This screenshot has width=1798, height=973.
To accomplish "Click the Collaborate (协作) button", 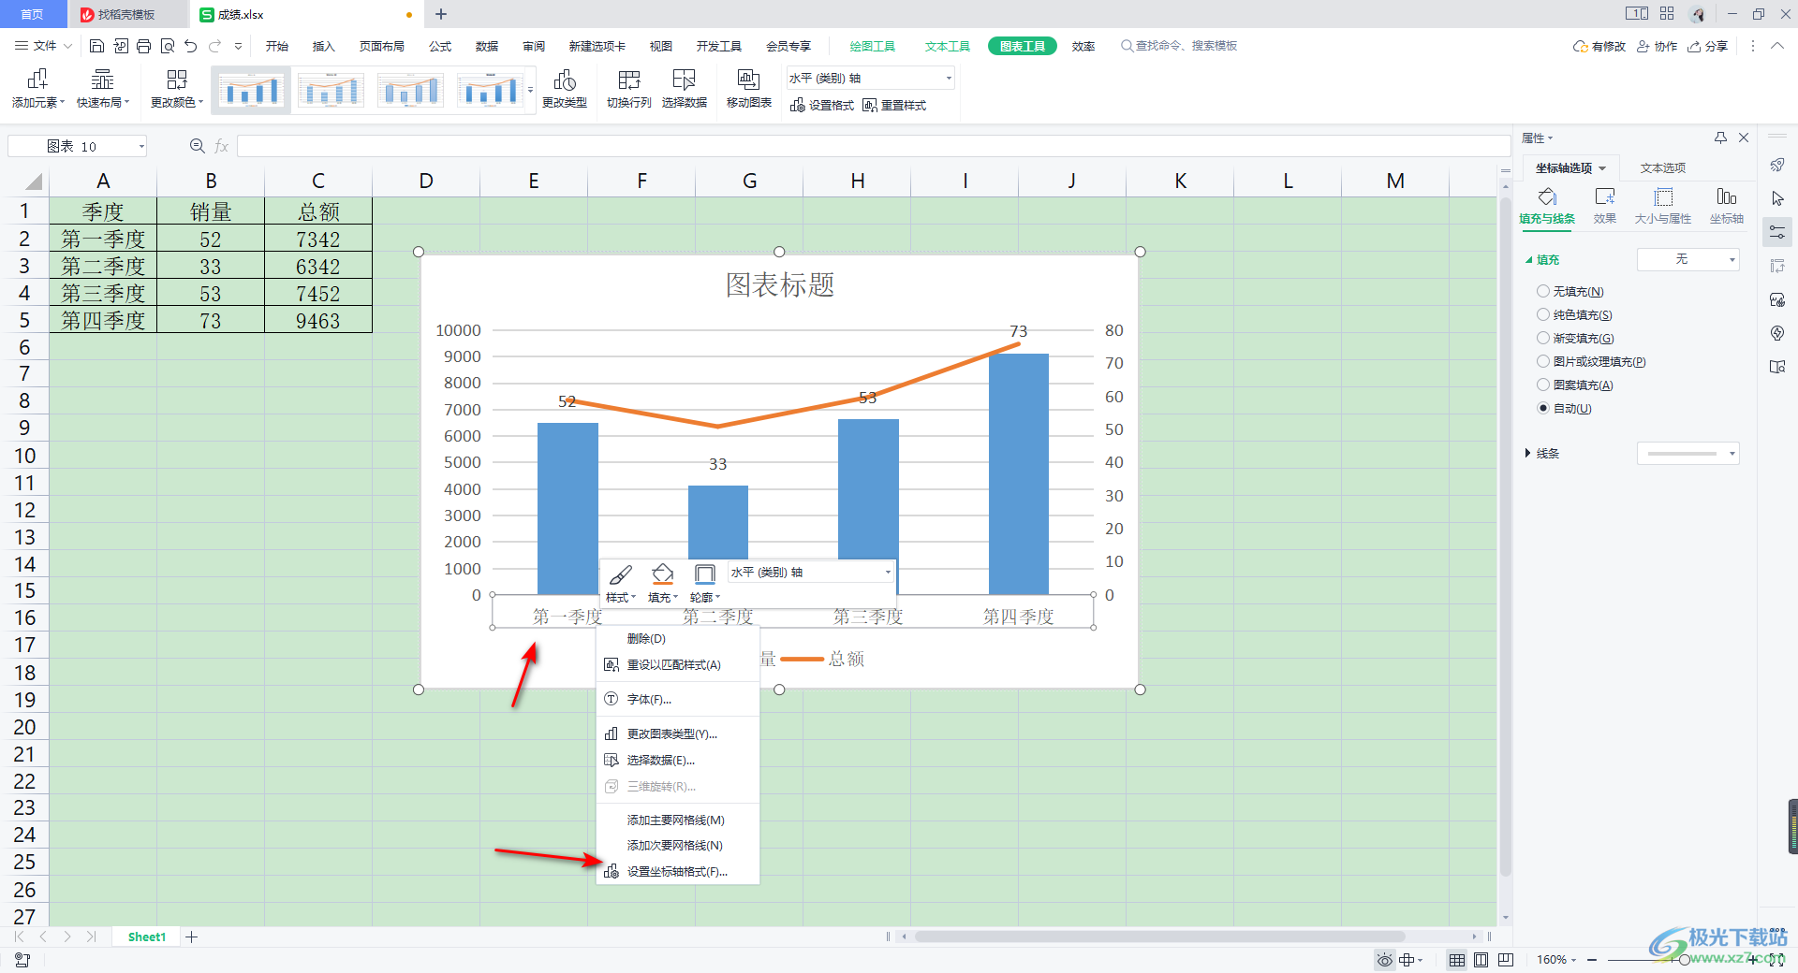I will click(x=1657, y=46).
